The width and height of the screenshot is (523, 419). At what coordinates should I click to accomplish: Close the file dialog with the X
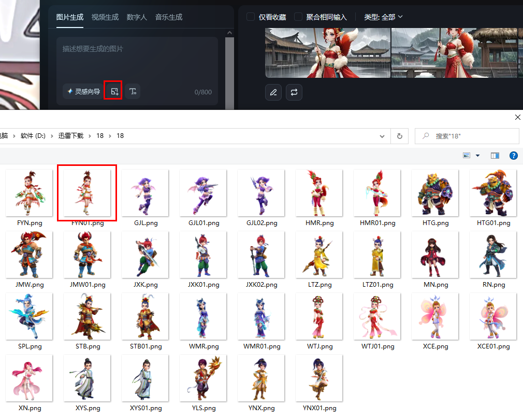coord(518,117)
